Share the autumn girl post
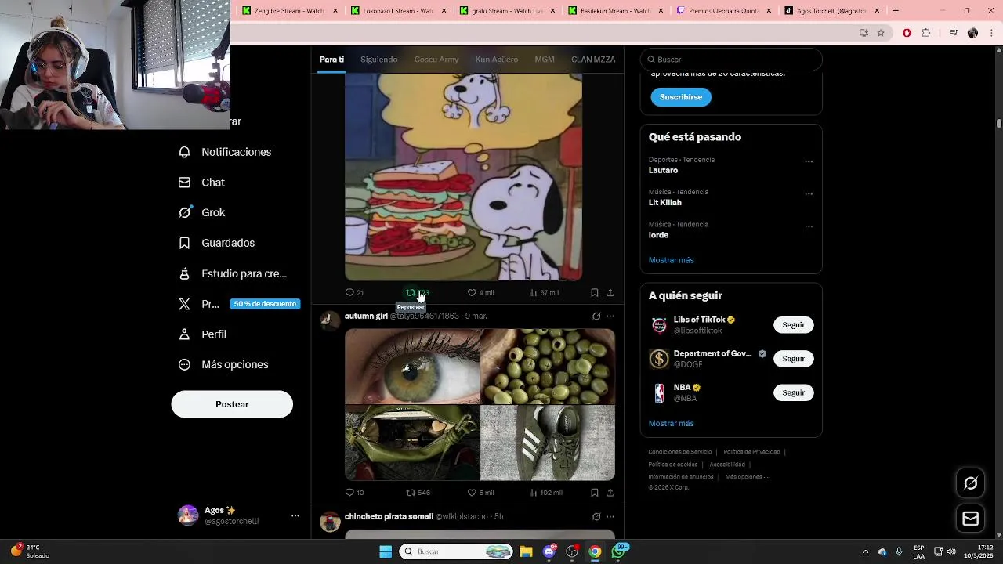This screenshot has width=1003, height=564. pos(610,493)
